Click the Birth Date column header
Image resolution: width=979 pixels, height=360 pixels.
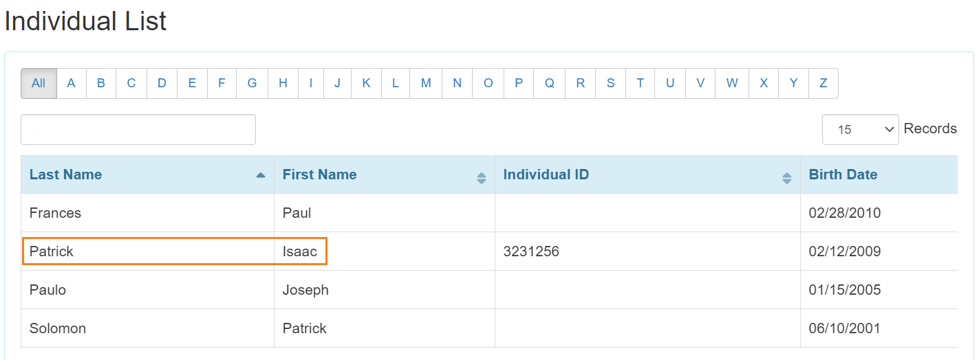843,175
